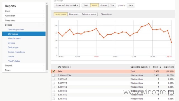Sort table by Users column
Screen dimensions: 179x101
tap(157, 67)
